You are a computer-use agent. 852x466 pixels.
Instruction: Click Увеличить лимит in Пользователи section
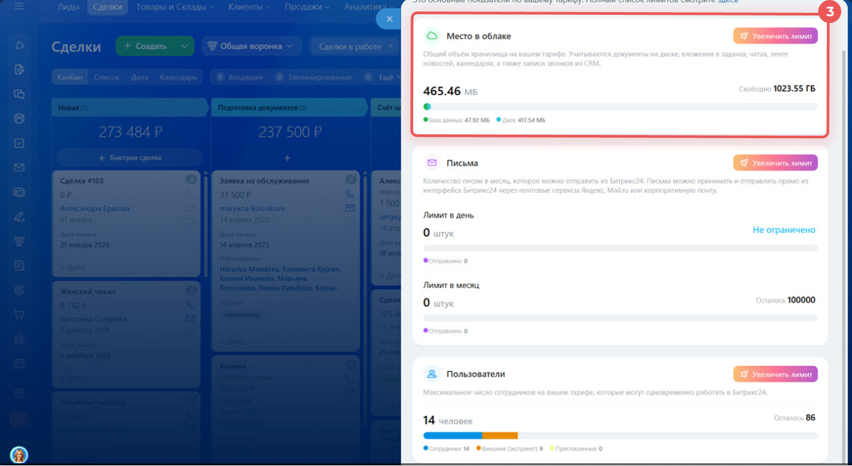775,374
